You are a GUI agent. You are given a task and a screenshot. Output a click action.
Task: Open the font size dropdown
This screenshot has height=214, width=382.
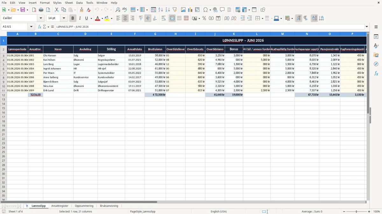pos(64,18)
